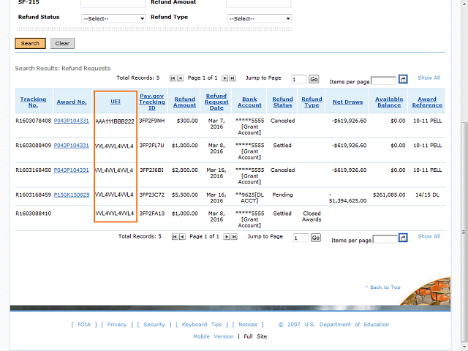Image resolution: width=468 pixels, height=351 pixels.
Task: Click the Go button above the table
Action: pyautogui.click(x=314, y=79)
